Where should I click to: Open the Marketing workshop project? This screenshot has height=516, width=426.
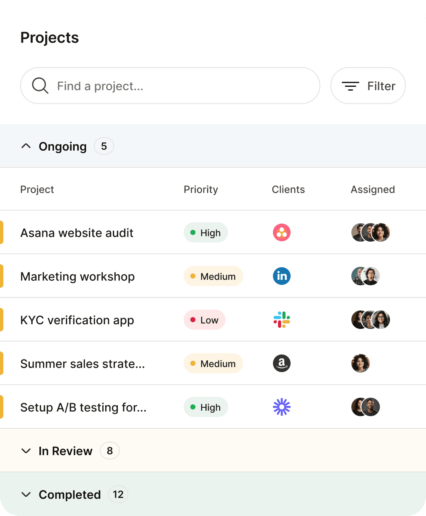click(78, 276)
